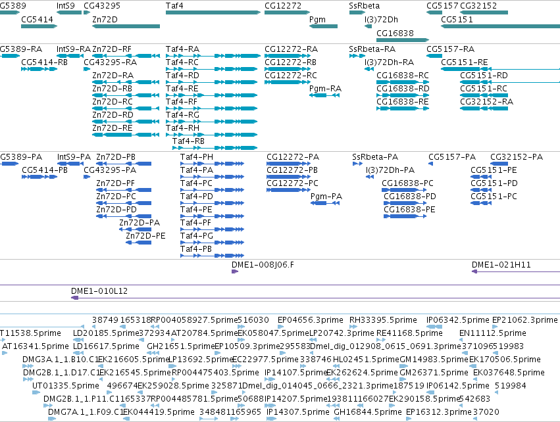This screenshot has height=422, width=560.
Task: Select the DME1-010L12 clone label
Action: coord(99,291)
